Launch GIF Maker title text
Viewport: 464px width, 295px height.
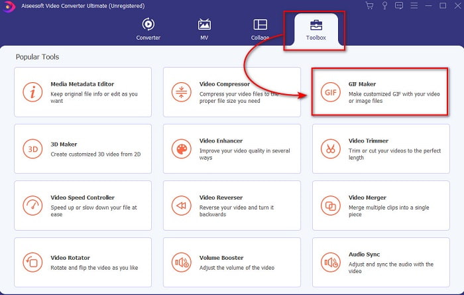(x=362, y=84)
